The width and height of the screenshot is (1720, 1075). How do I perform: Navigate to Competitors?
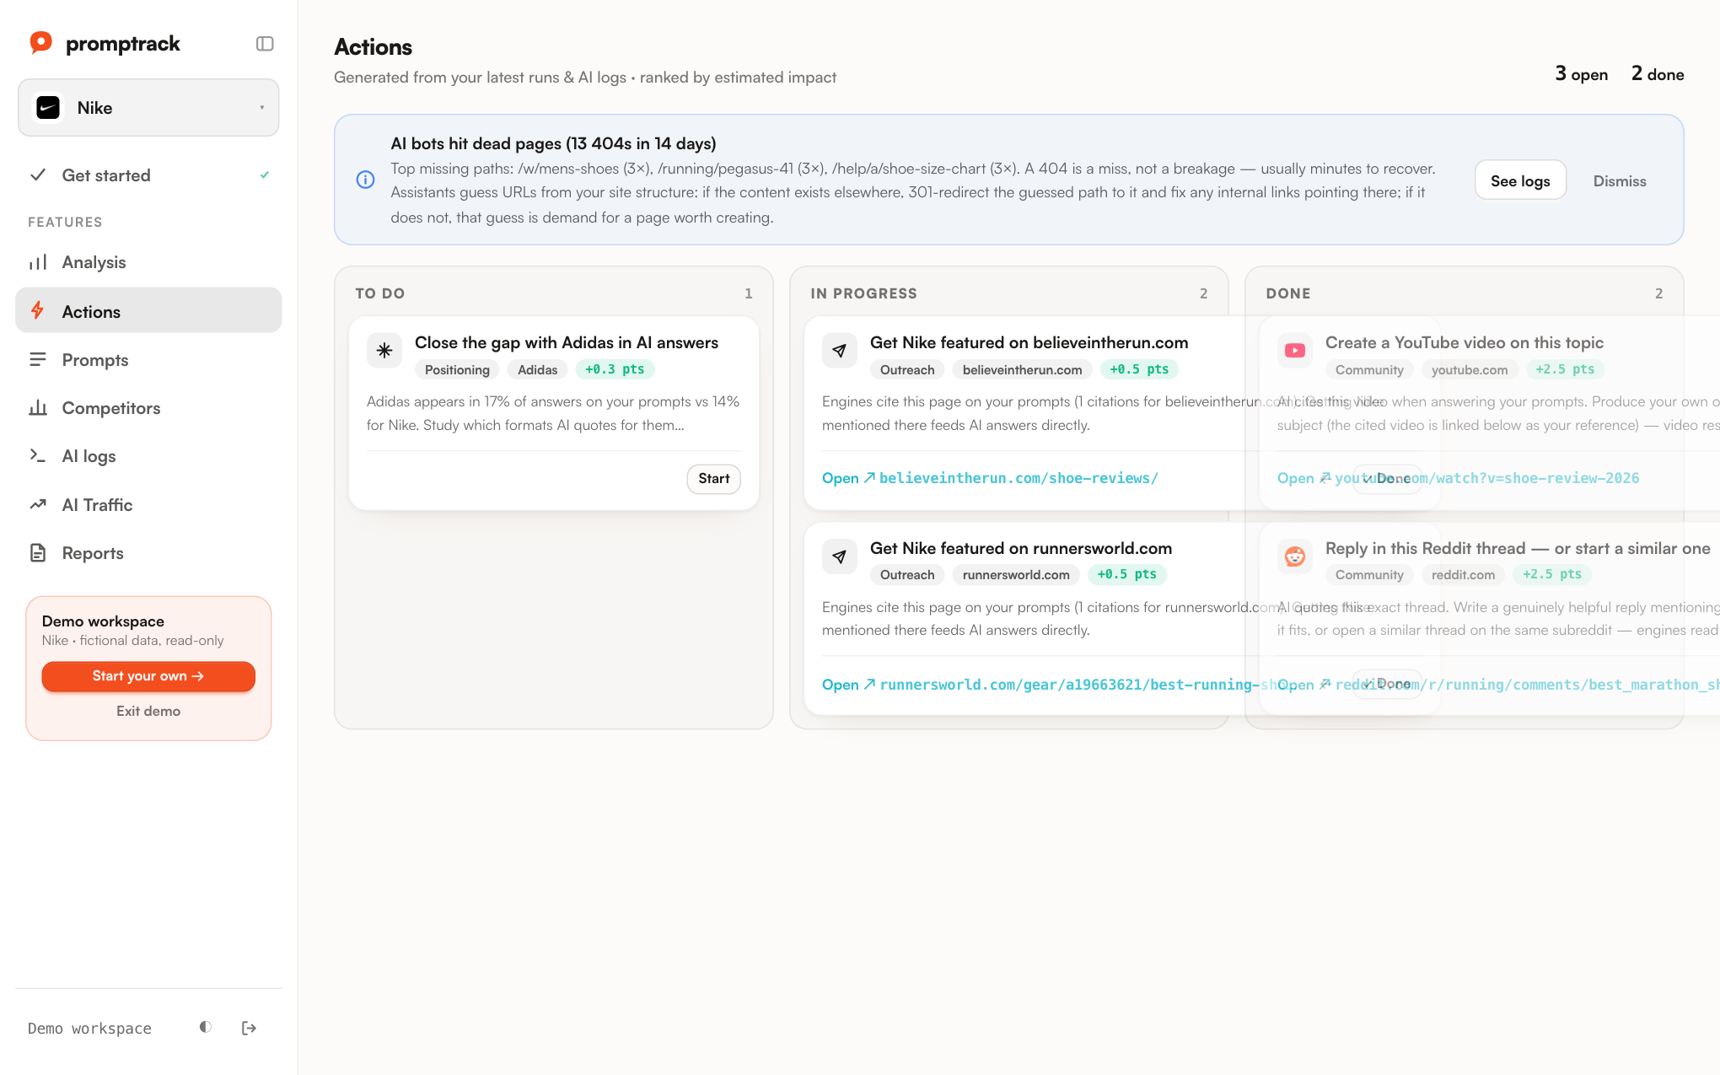pos(148,408)
